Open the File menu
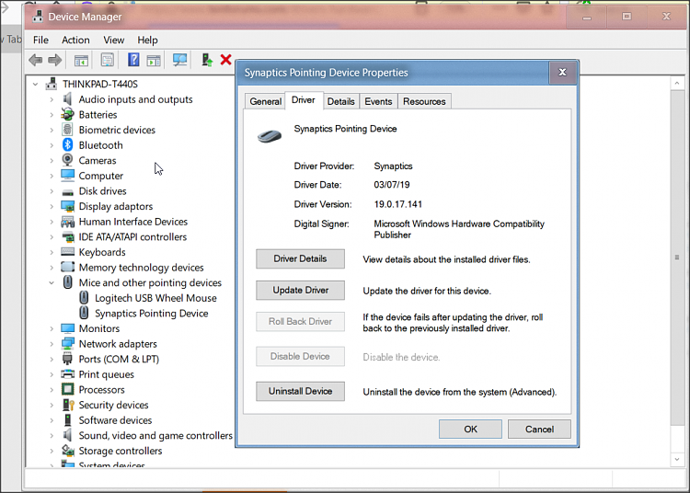 (x=40, y=40)
